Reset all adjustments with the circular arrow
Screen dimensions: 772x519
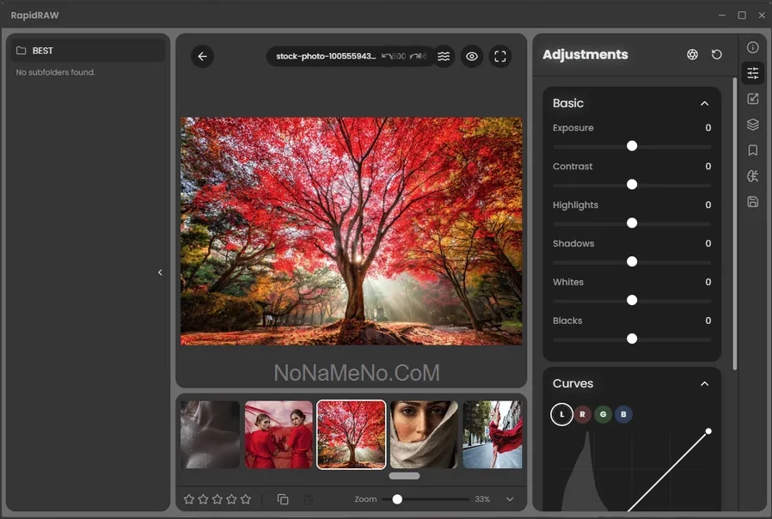click(x=717, y=55)
